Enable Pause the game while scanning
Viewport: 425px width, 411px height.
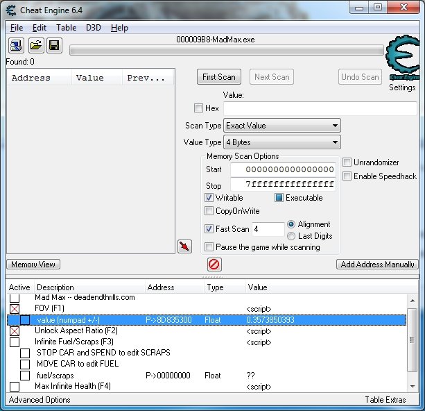point(209,247)
